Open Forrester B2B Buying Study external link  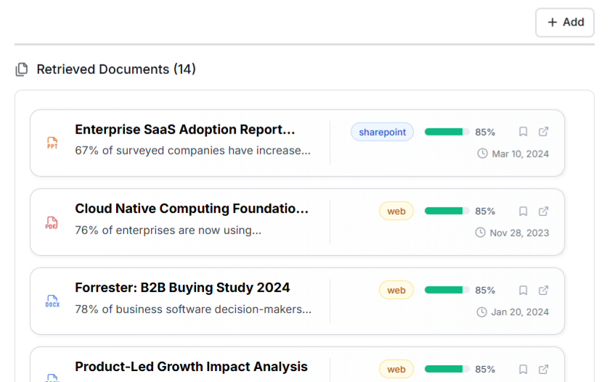[544, 290]
